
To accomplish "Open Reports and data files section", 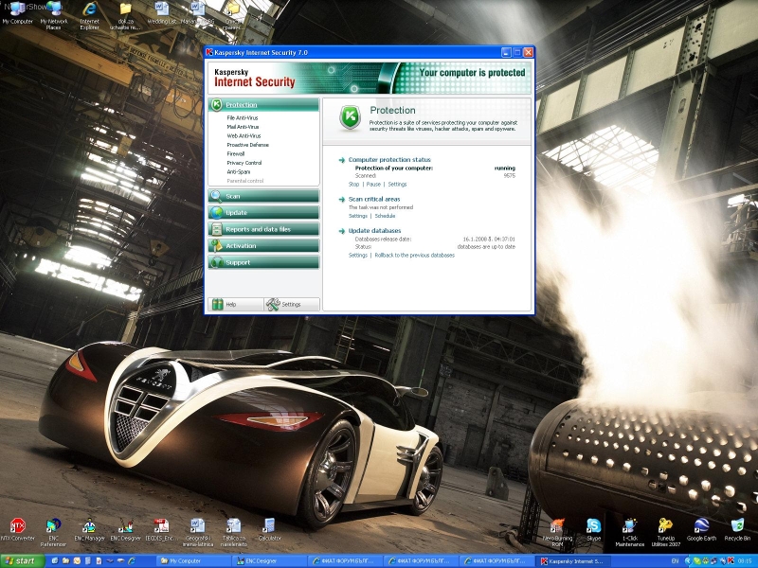I will click(x=264, y=229).
